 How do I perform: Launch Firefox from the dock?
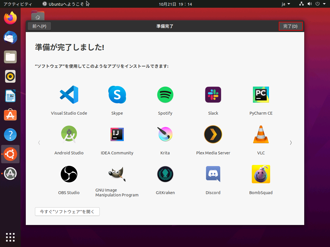(x=10, y=18)
